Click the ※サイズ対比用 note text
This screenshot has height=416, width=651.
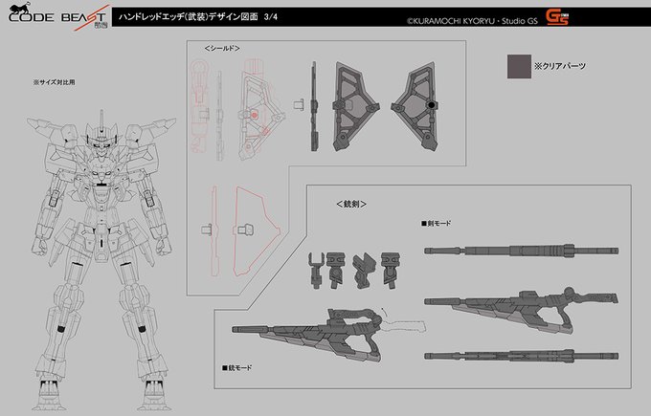click(55, 82)
